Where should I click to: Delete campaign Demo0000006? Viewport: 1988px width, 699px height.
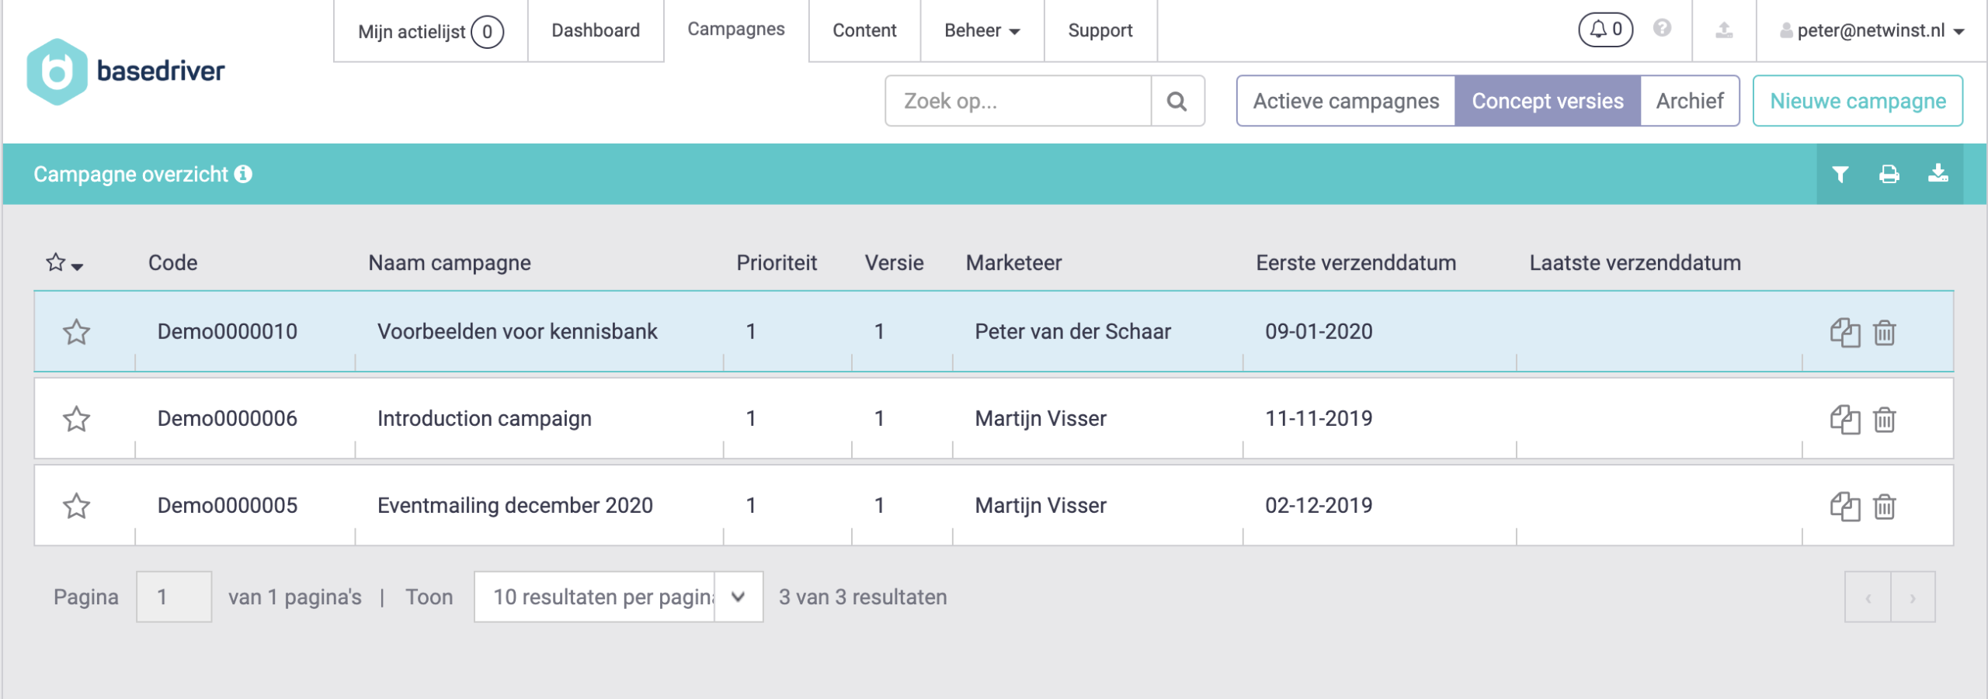click(1885, 419)
